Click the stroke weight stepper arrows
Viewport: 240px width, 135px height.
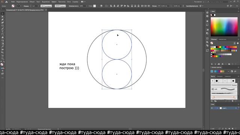[x=31, y=6]
